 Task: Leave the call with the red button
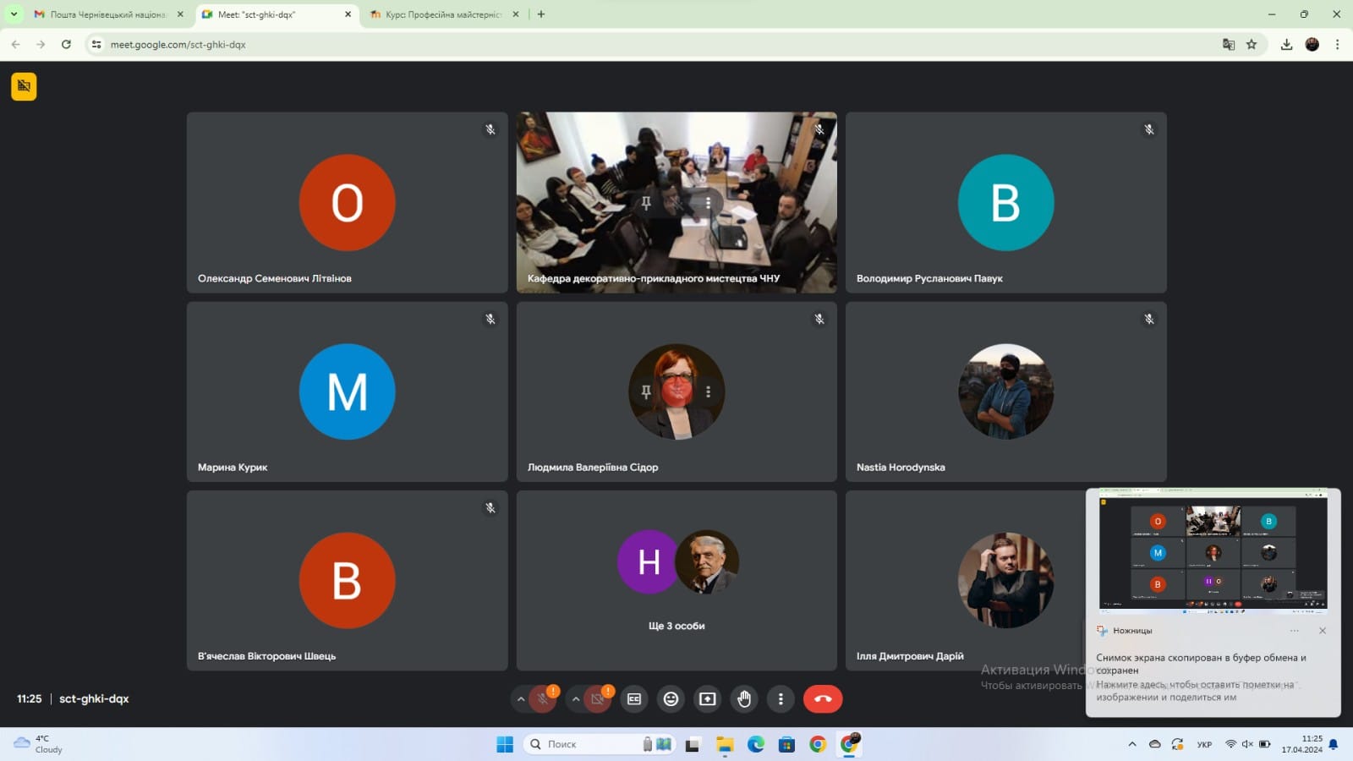point(823,699)
